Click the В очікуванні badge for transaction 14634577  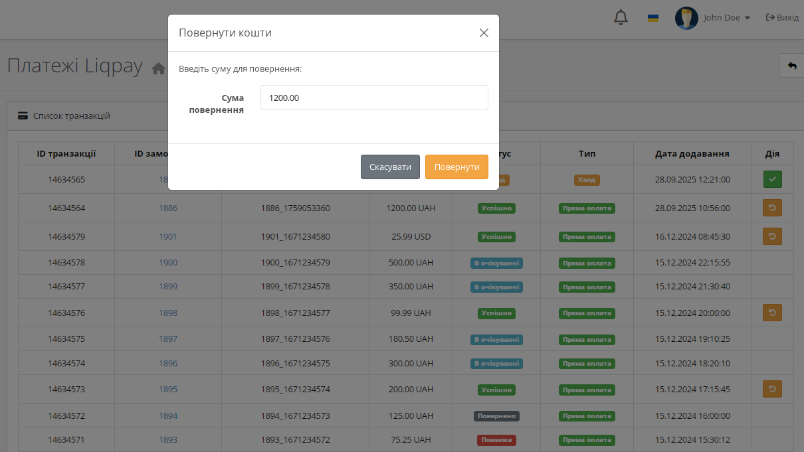coord(496,287)
